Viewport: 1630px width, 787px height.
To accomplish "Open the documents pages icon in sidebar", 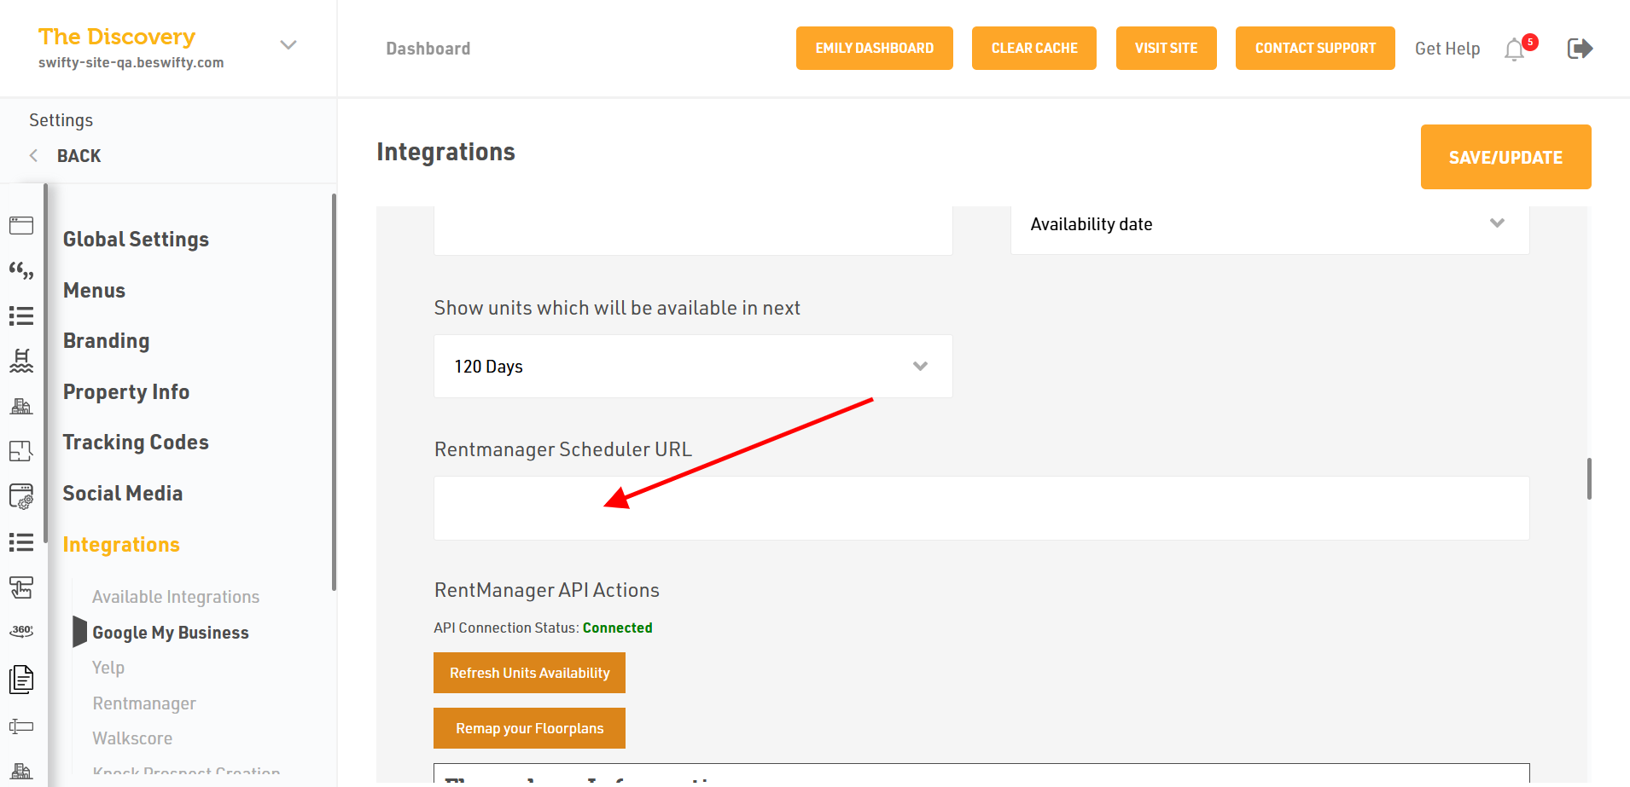I will (21, 679).
